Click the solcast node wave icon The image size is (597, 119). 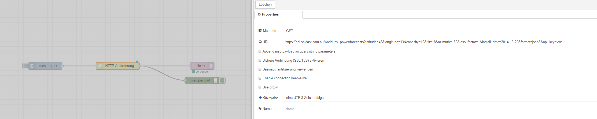click(211, 66)
